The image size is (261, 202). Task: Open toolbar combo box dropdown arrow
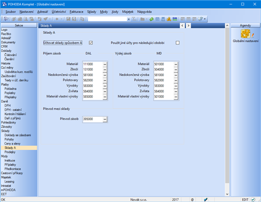(128, 19)
